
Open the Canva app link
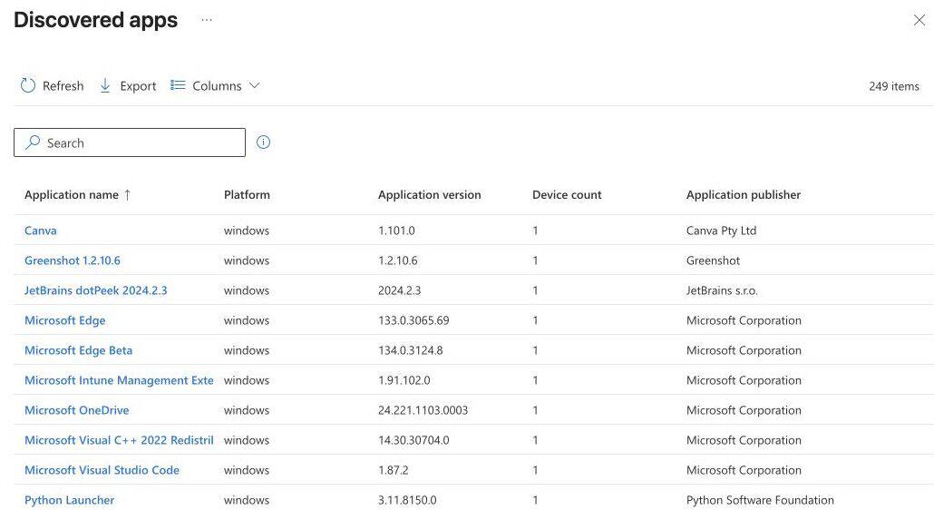click(41, 230)
